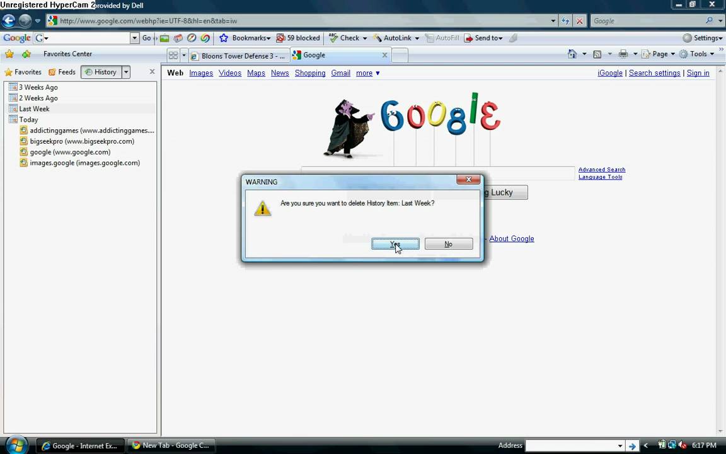Click the Bookmarks star icon

pos(224,38)
